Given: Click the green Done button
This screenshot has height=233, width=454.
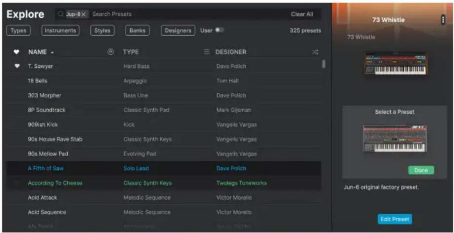Looking at the screenshot, I should point(421,170).
